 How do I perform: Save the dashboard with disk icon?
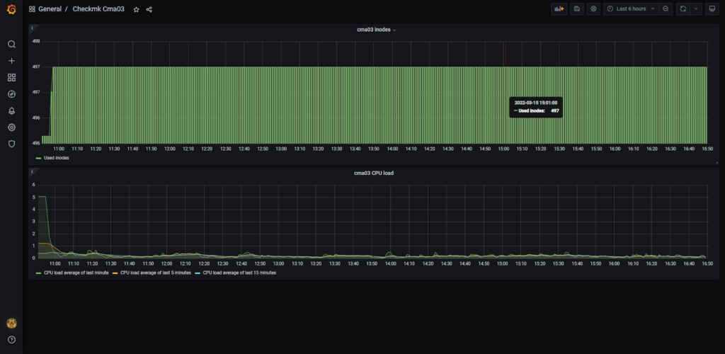point(576,8)
